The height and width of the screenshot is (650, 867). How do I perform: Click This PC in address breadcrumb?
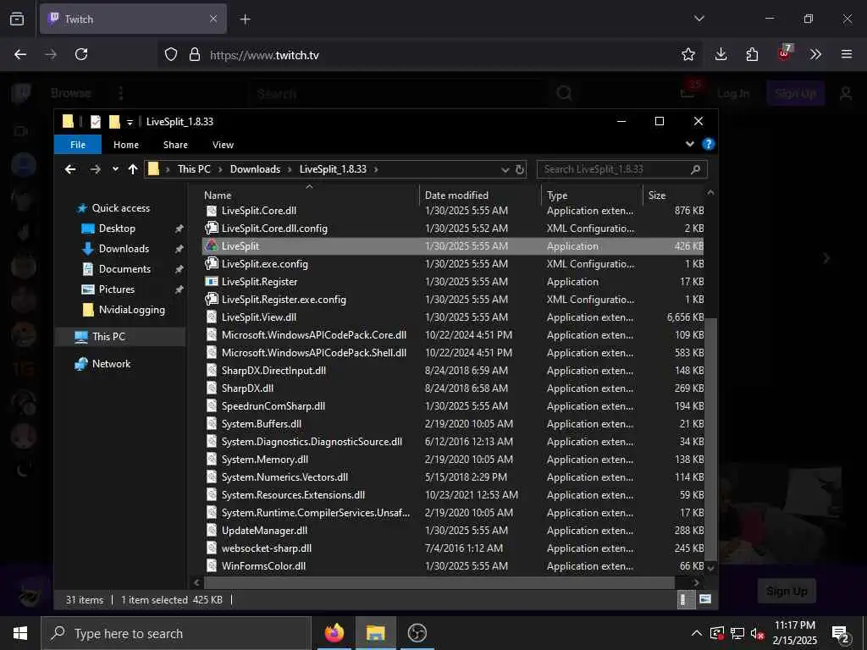pos(194,169)
